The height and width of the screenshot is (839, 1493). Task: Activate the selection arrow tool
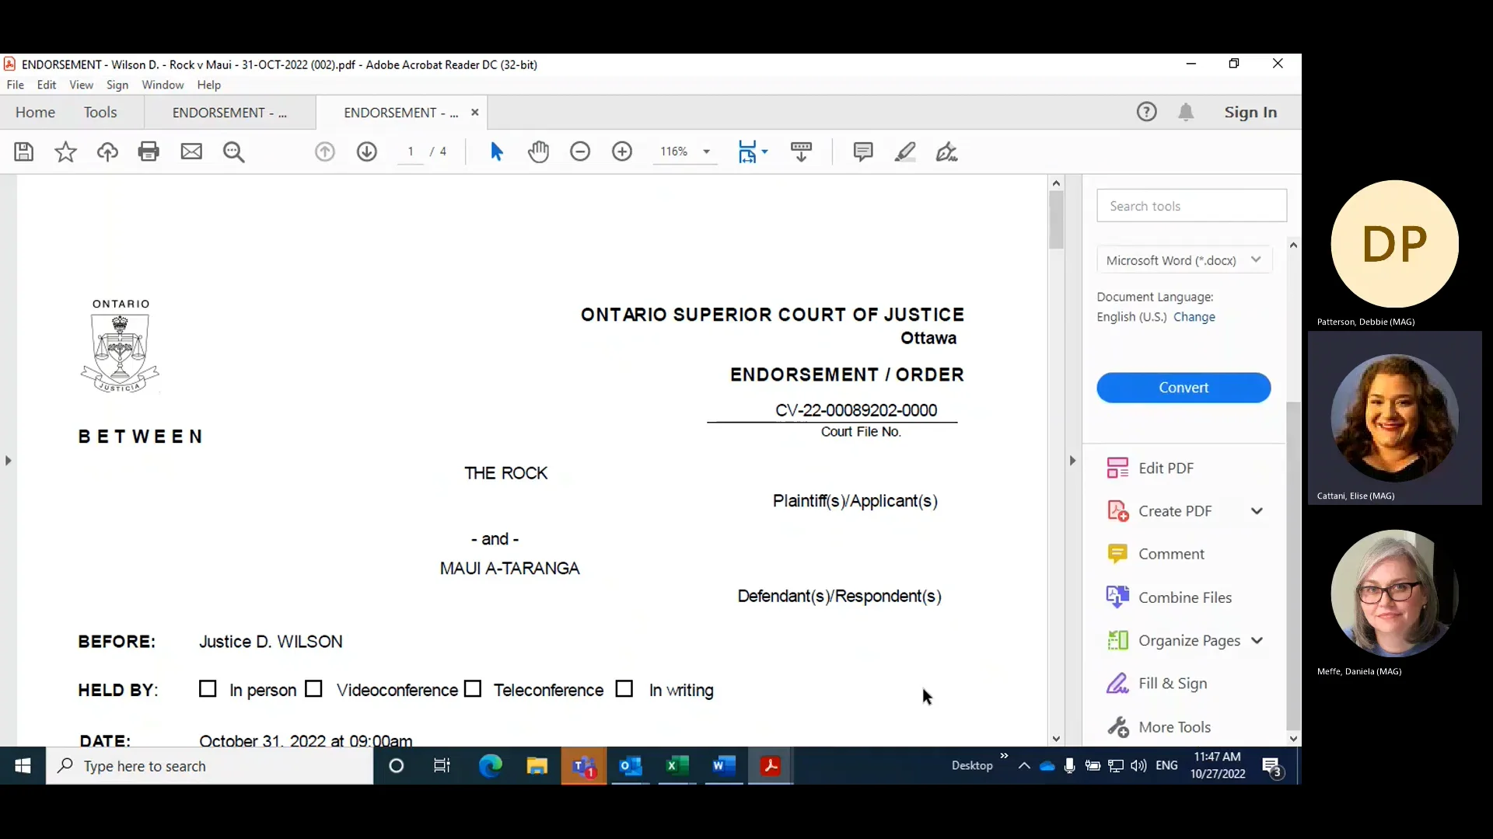pyautogui.click(x=497, y=151)
